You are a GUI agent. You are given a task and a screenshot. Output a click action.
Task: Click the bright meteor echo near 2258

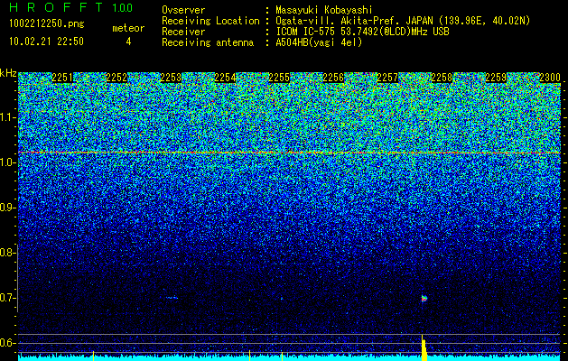[424, 299]
